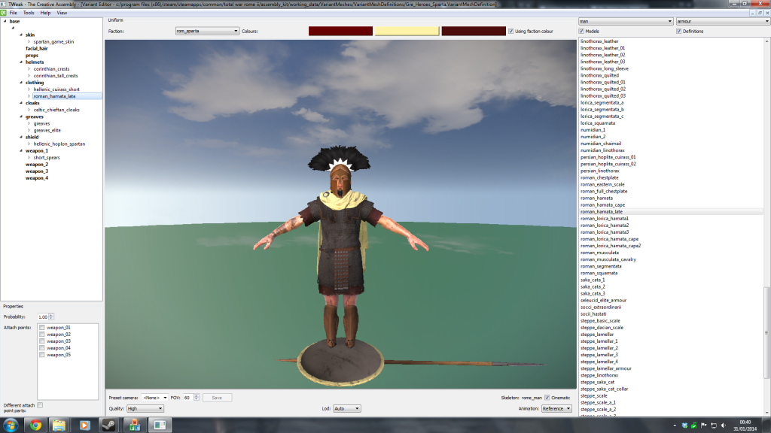Open the Faction dropdown showing rom_sparta

[x=206, y=32]
